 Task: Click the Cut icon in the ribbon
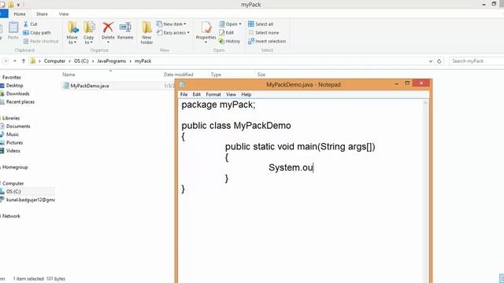[x=26, y=24]
